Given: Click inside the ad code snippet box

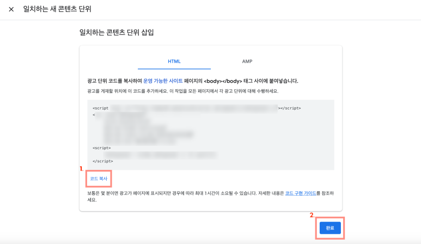Looking at the screenshot, I should pos(211,135).
